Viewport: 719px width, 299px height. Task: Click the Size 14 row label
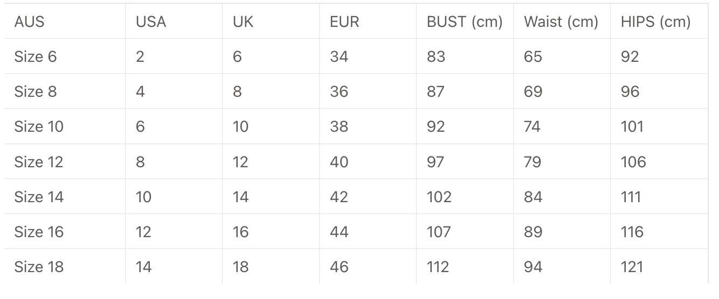39,197
